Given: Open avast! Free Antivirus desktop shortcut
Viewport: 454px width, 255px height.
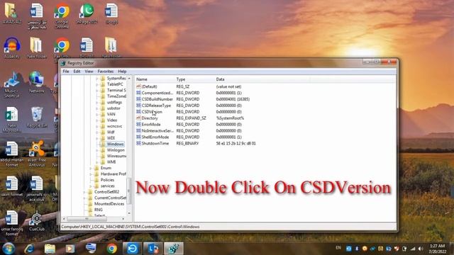Looking at the screenshot, I should (x=36, y=154).
